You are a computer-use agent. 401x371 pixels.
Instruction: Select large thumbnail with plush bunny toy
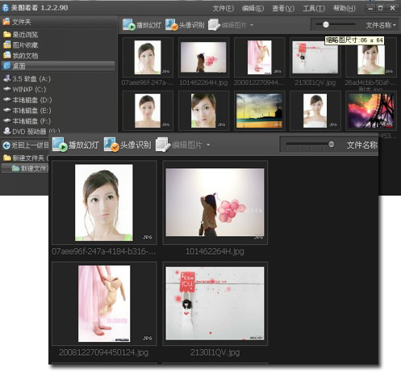(104, 303)
